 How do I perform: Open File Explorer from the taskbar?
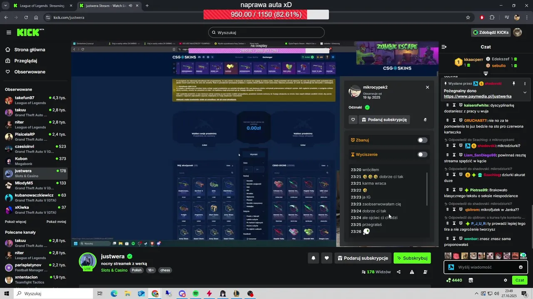click(127, 294)
